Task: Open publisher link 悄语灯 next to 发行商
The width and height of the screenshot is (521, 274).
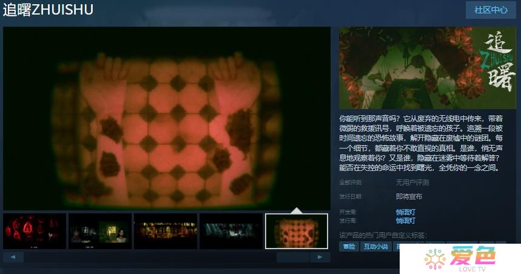Action: (x=405, y=221)
